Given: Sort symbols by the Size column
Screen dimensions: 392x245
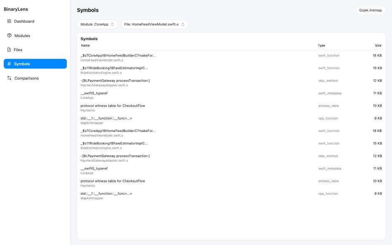Looking at the screenshot, I should (x=378, y=45).
